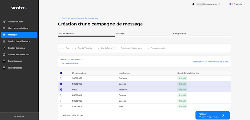Viewport: 250px width, 120px height.
Task: Click Installé badge in 83500016 row
Action: pyautogui.click(x=182, y=95)
